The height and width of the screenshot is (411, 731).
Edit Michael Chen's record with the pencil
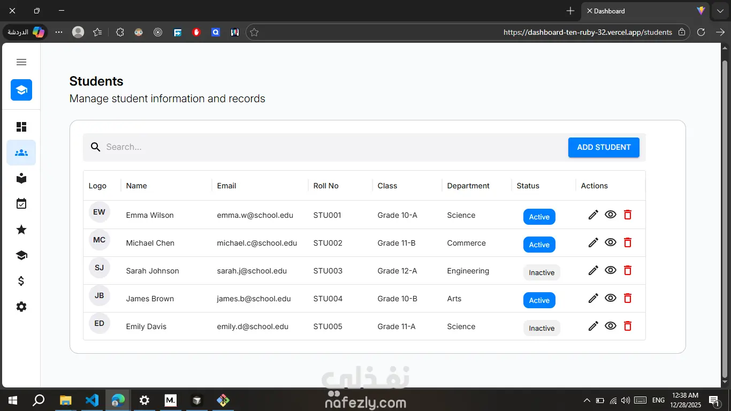pyautogui.click(x=593, y=242)
